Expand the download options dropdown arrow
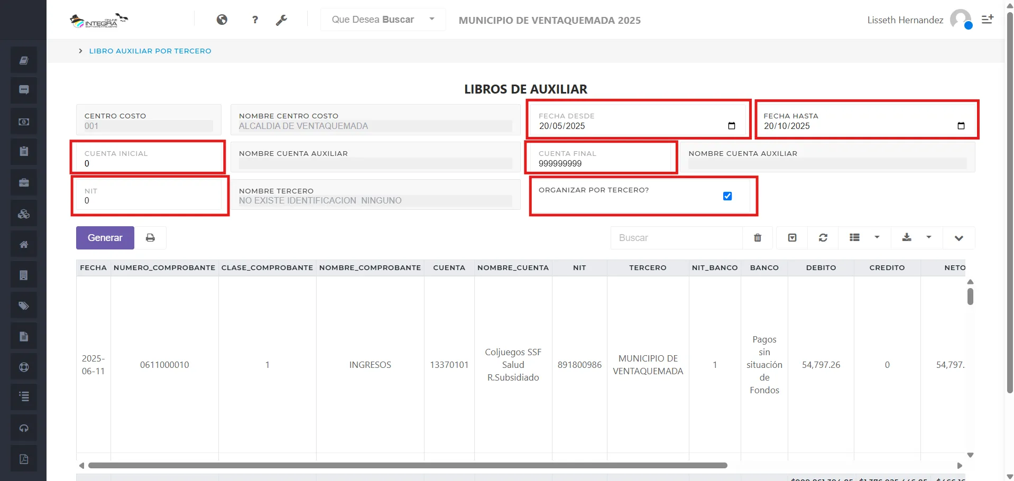 pos(928,237)
